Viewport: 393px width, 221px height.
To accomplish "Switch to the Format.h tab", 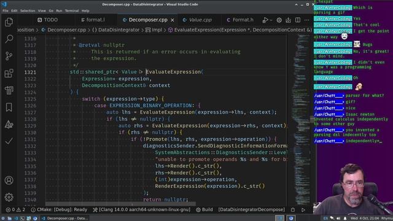I will (x=240, y=20).
